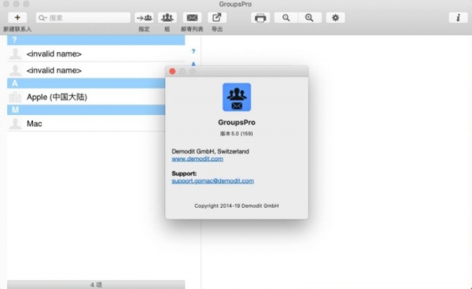Image resolution: width=472 pixels, height=289 pixels.
Task: Select the Mac contact row
Action: [x=86, y=124]
